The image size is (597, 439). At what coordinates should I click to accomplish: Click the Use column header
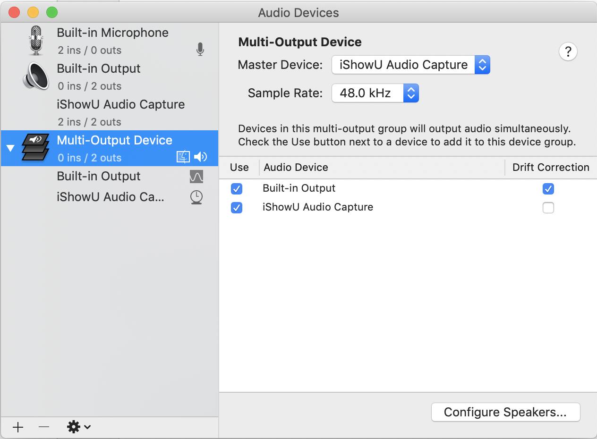239,168
